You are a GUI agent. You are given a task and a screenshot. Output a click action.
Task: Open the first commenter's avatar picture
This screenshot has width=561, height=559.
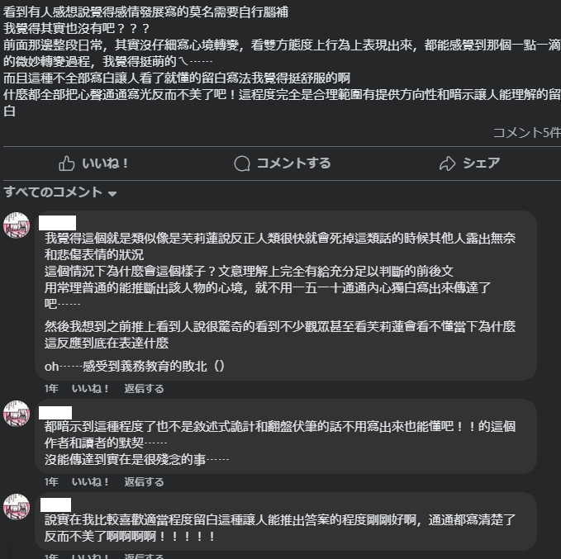[x=17, y=225]
